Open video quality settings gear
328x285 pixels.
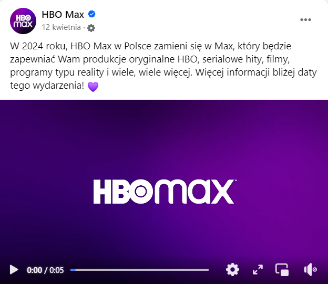232,270
